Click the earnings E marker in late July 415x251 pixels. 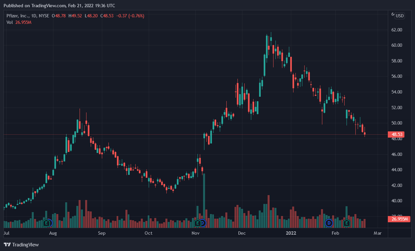[x=47, y=223]
